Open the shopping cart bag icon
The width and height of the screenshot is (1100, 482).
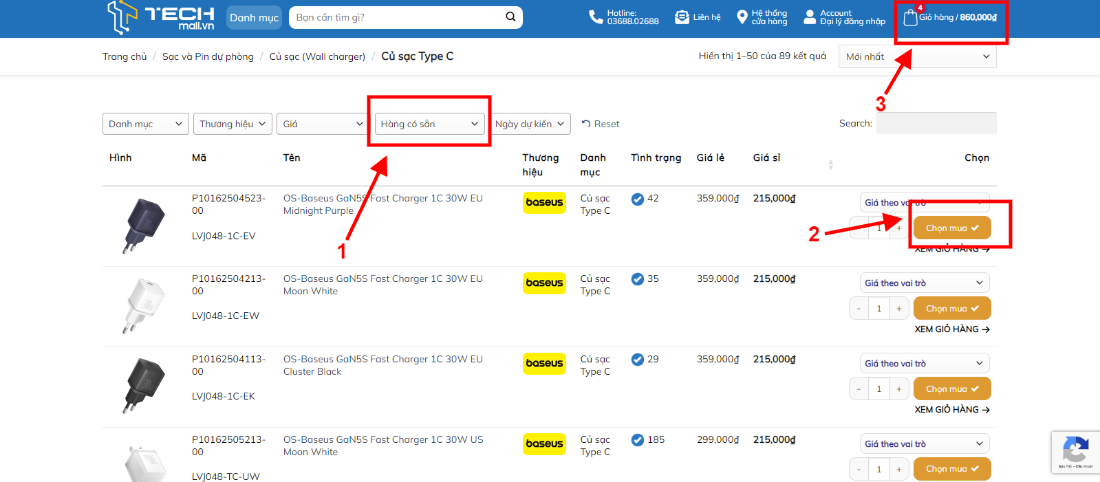pos(910,18)
